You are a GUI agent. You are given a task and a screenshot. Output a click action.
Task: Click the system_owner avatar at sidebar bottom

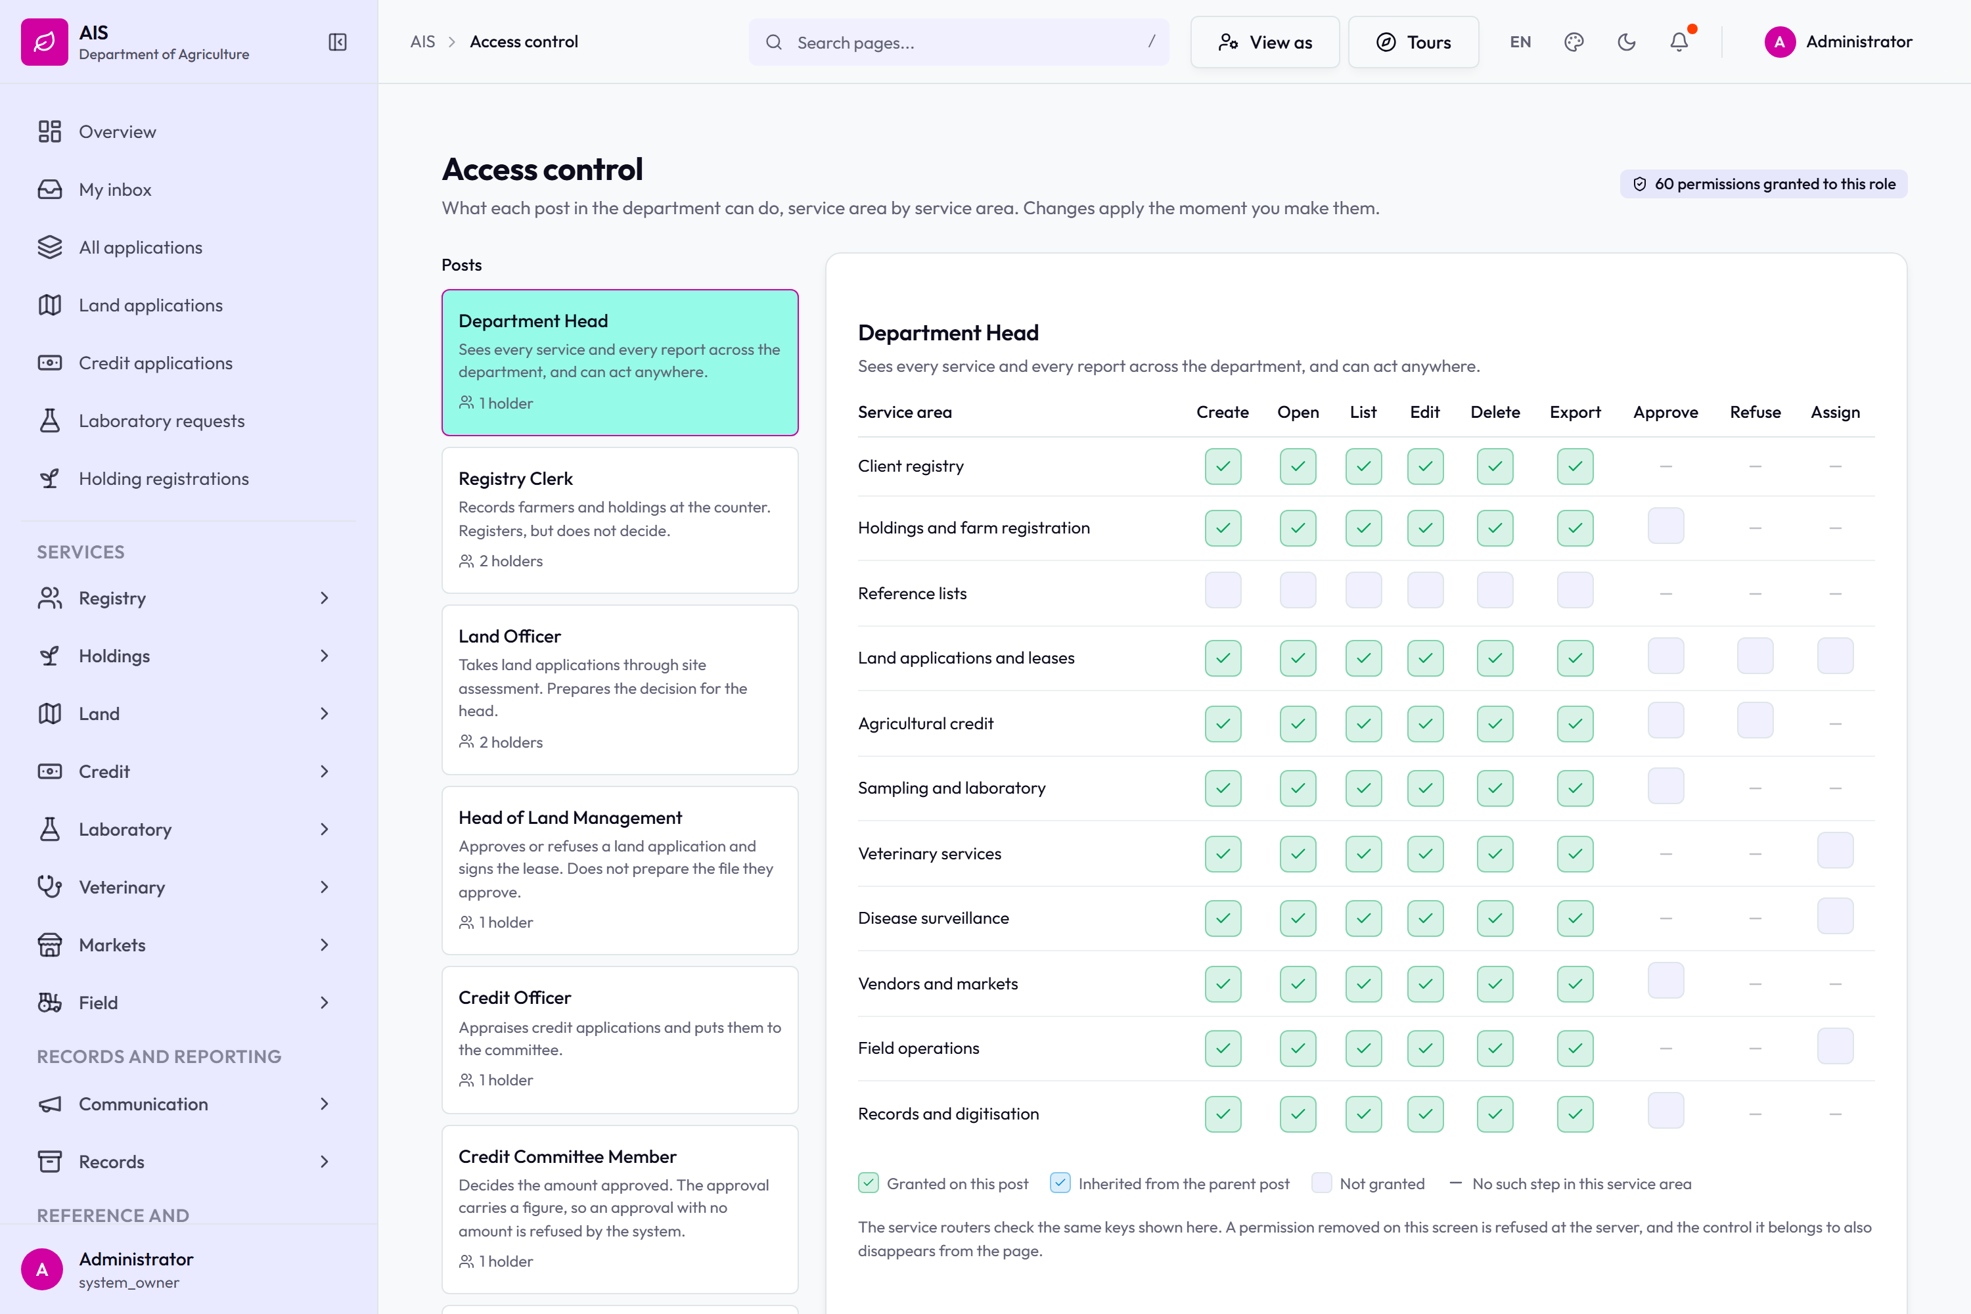42,1269
